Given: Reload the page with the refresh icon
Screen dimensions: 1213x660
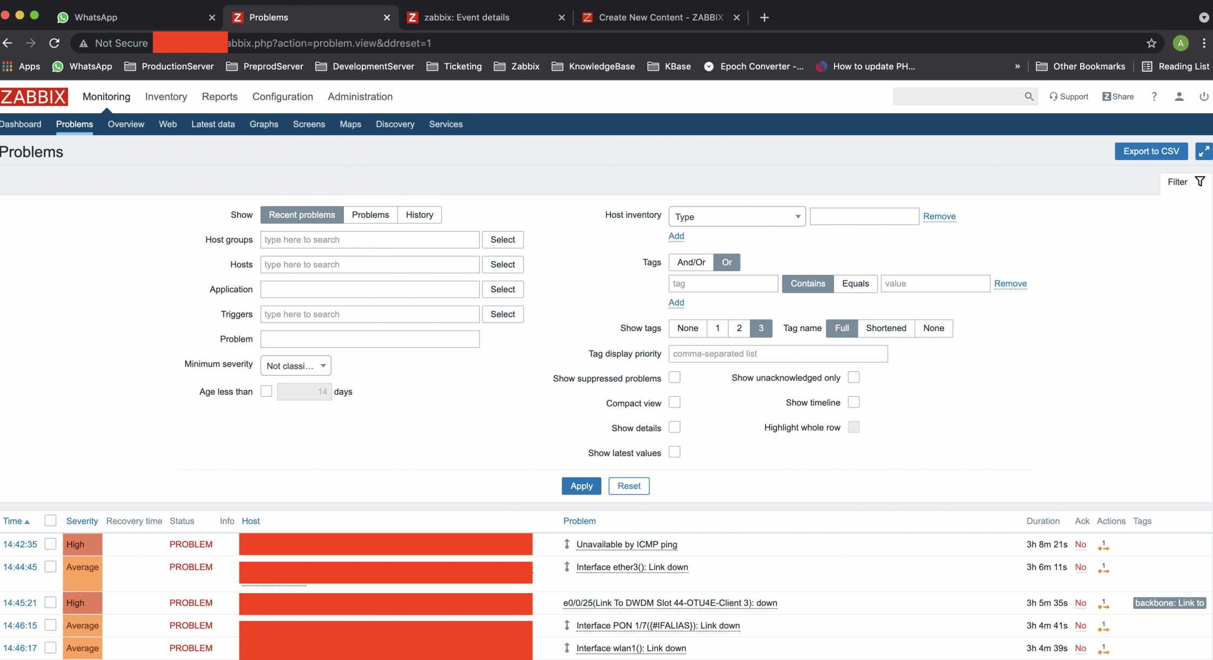Looking at the screenshot, I should (54, 43).
